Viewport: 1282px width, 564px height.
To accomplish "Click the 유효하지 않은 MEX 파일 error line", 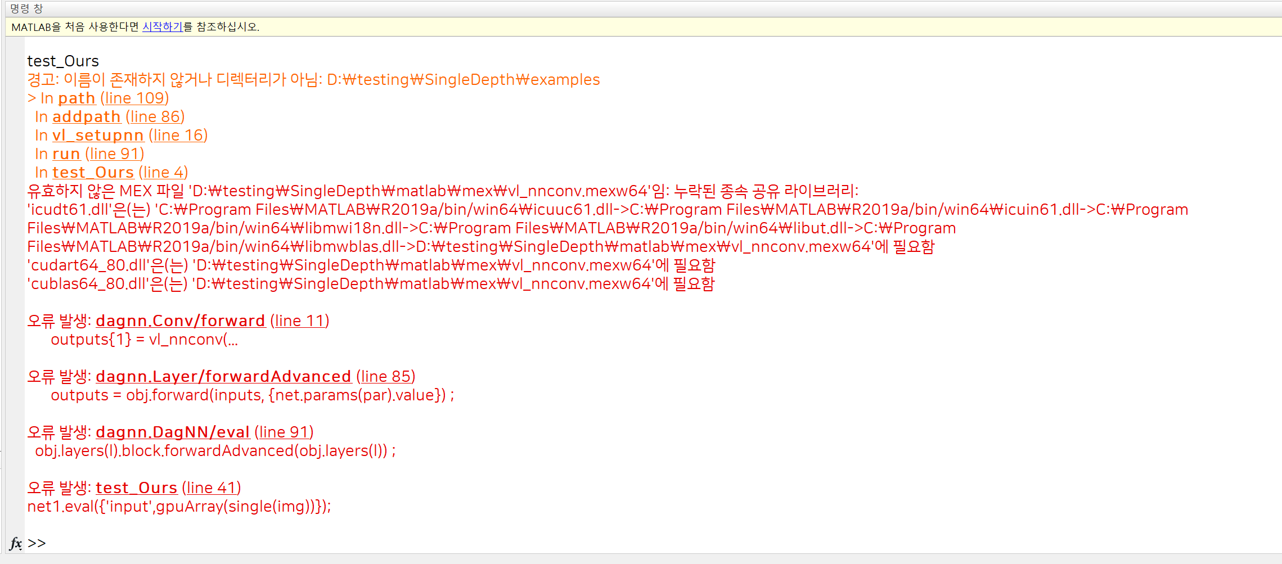I will 443,191.
